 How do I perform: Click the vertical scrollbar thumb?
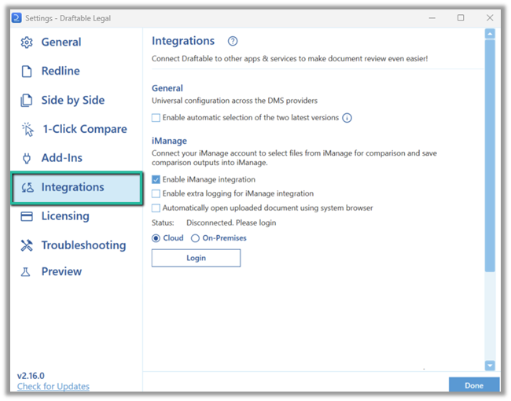(x=490, y=156)
